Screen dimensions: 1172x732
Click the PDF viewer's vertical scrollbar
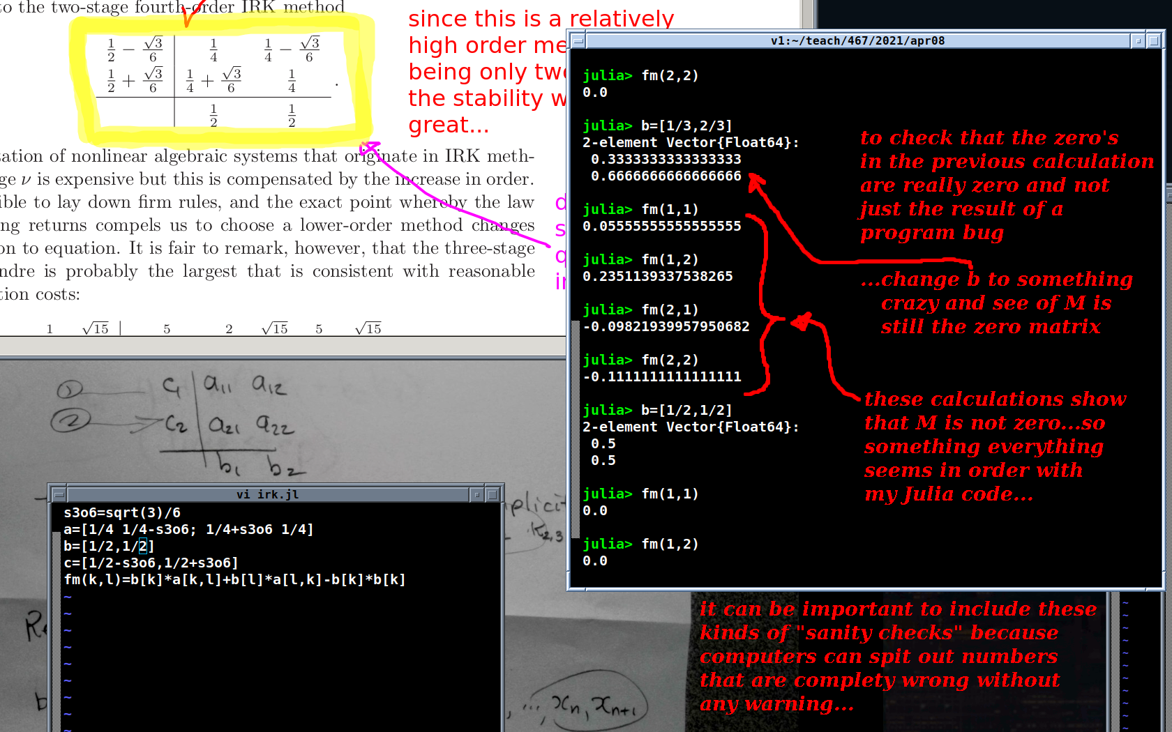(808, 14)
